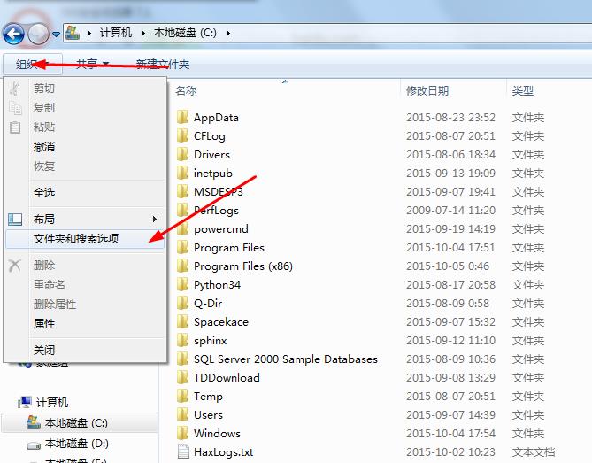Click the Temp folder icon

pyautogui.click(x=183, y=396)
